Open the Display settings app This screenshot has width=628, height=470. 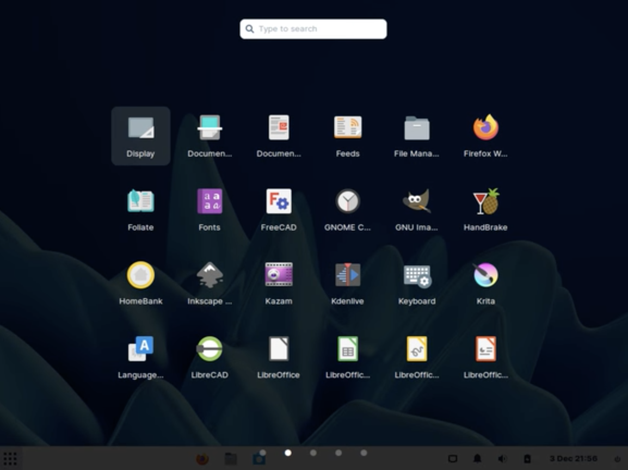140,136
